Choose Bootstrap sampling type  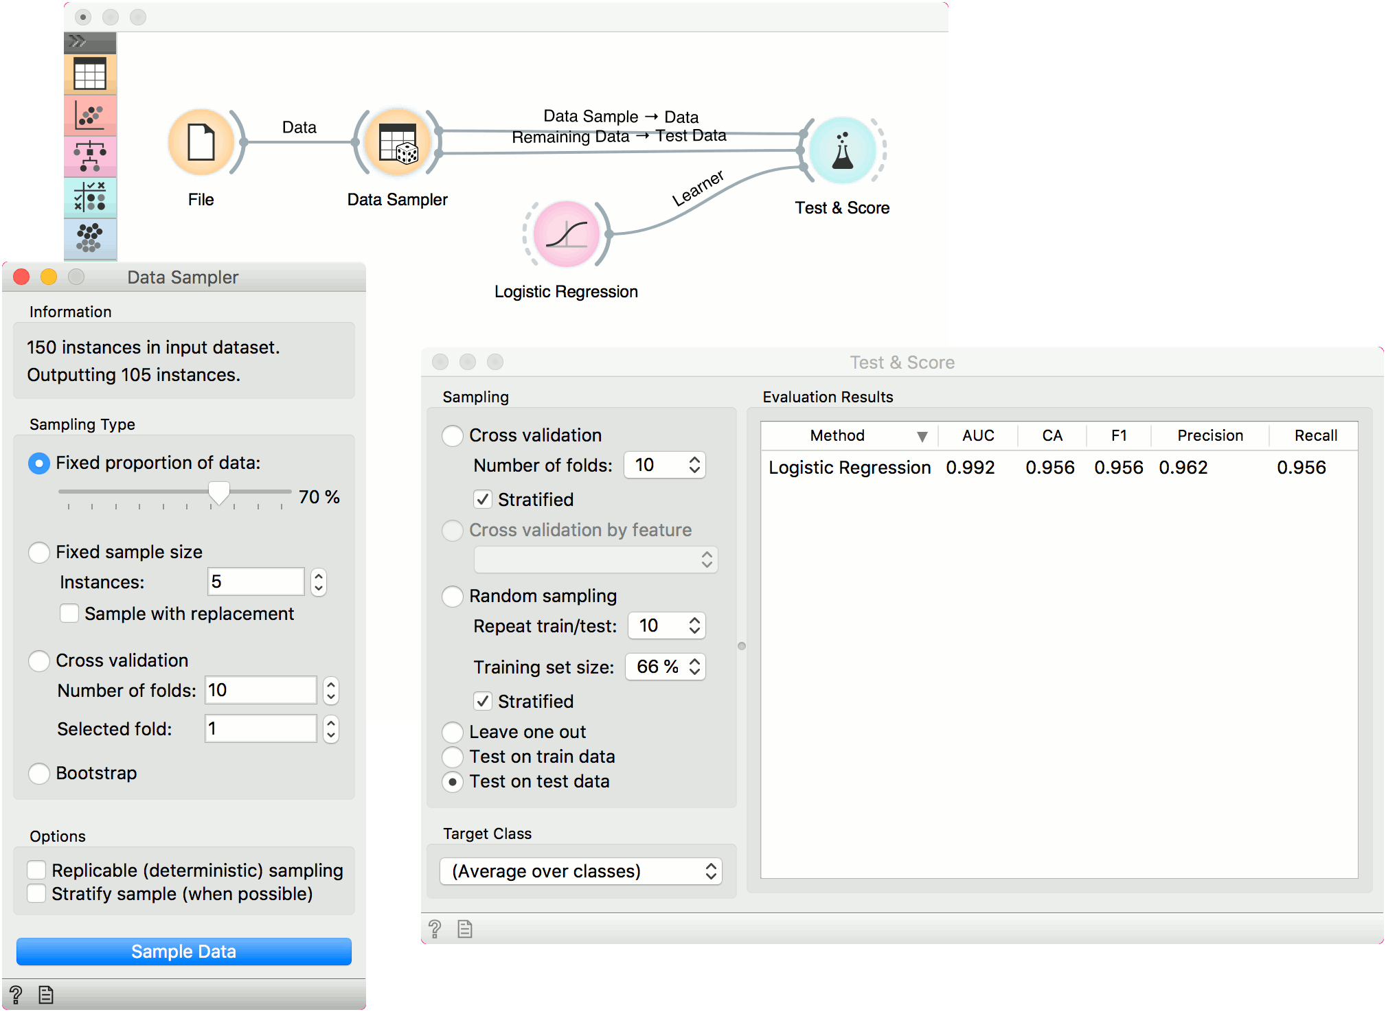point(39,774)
